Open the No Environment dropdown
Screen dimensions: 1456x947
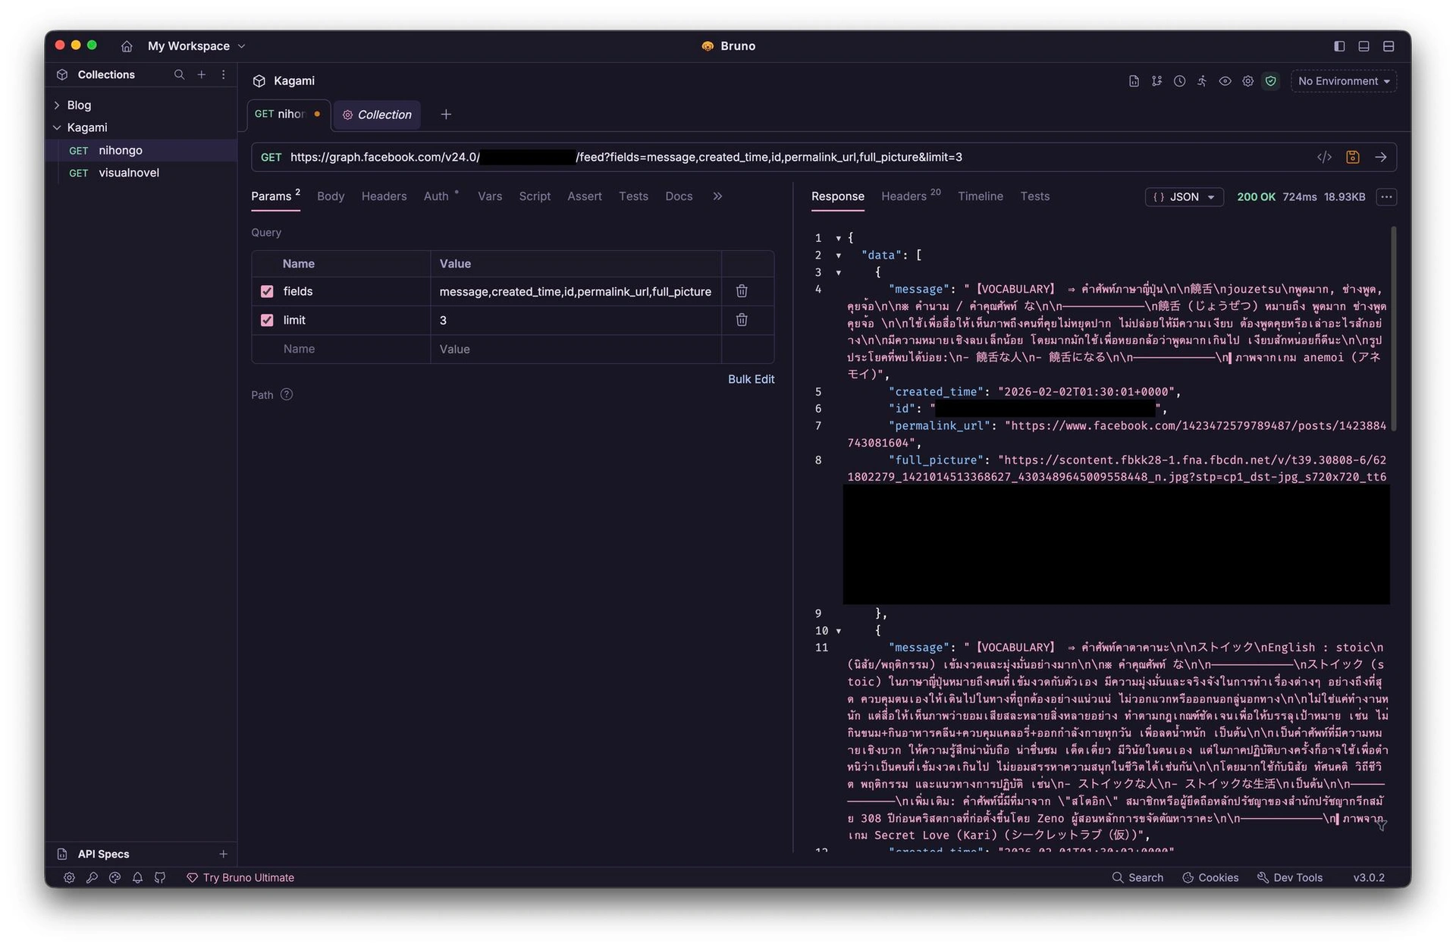tap(1343, 81)
